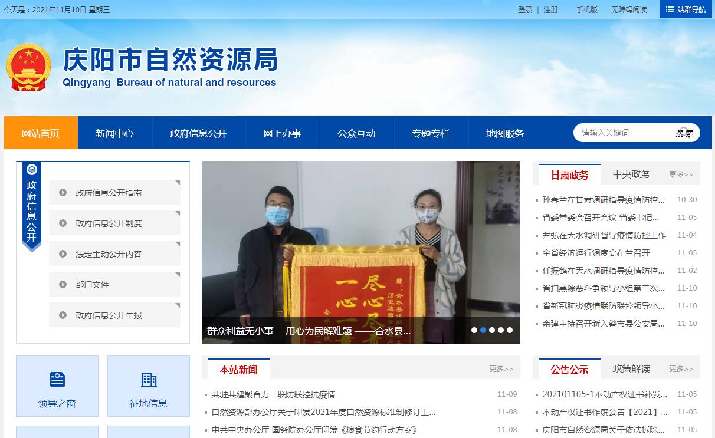Select third carousel slide dot
Image resolution: width=715 pixels, height=438 pixels.
[492, 330]
